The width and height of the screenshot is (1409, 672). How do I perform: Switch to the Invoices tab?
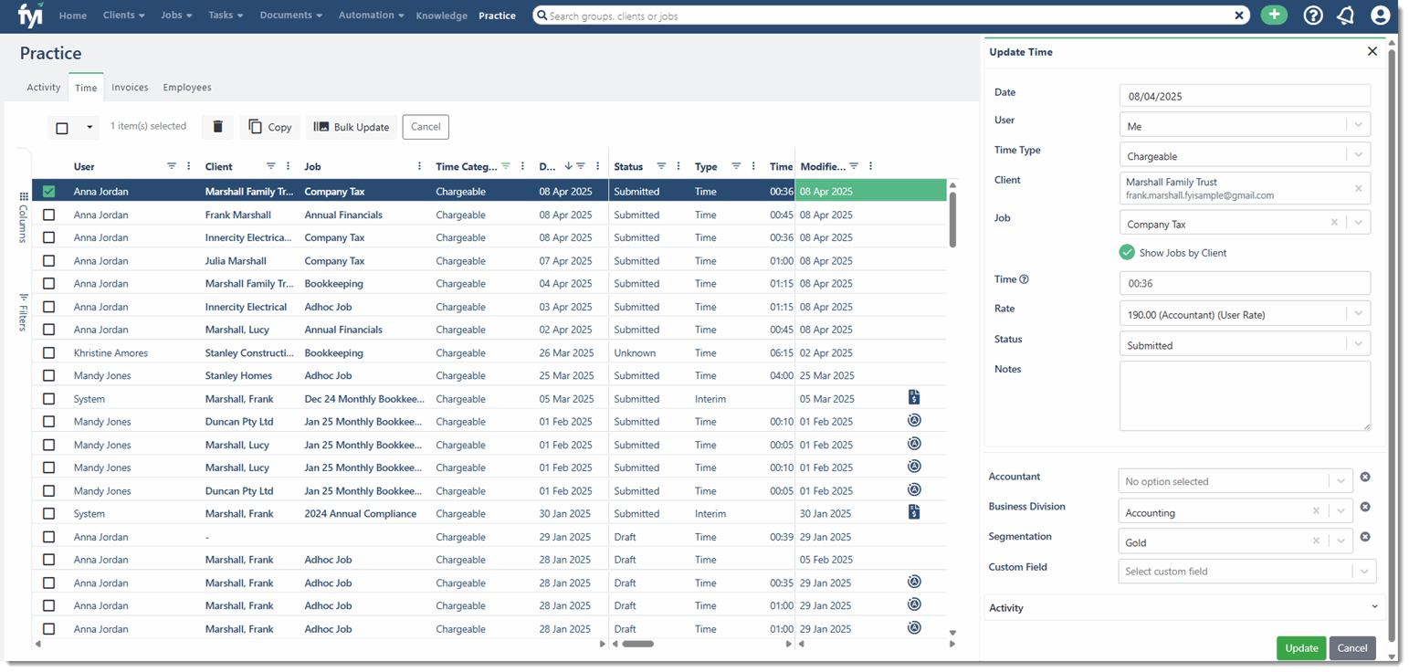(130, 88)
